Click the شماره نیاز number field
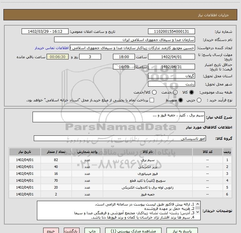This screenshot has width=241, height=233. (x=172, y=32)
